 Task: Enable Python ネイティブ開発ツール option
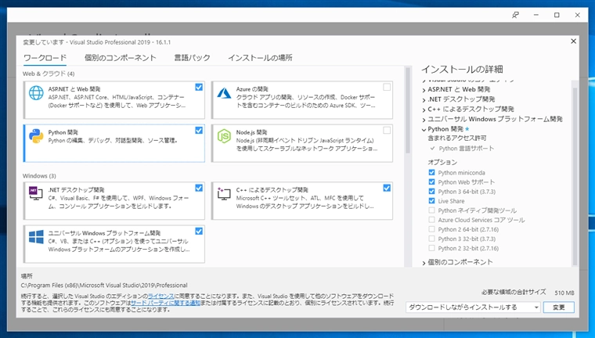431,210
